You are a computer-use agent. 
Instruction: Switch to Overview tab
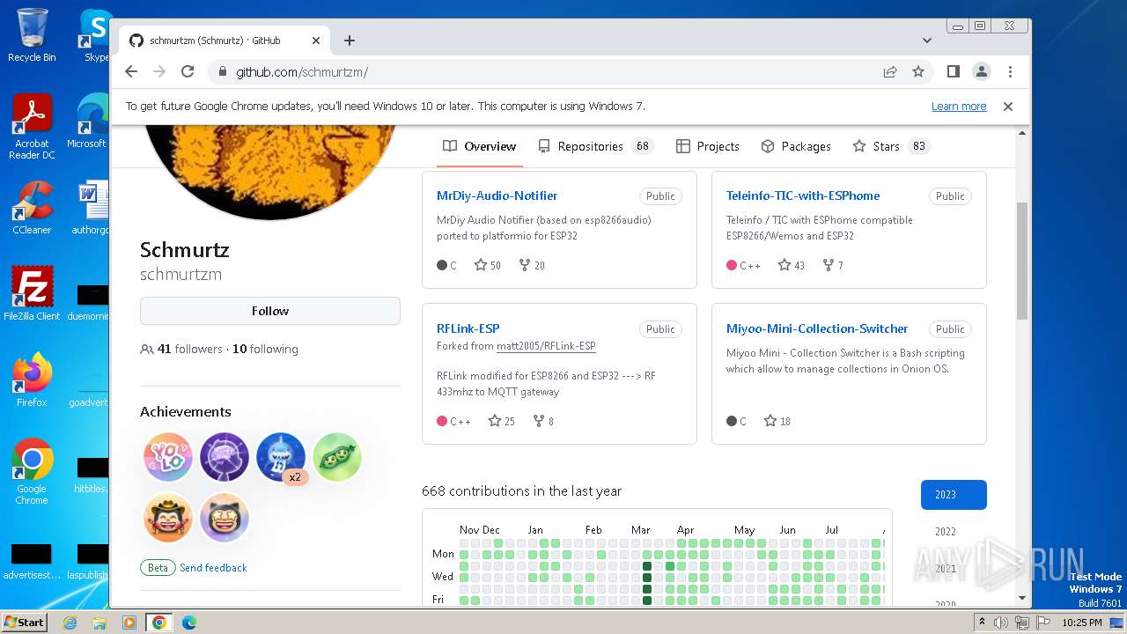coord(480,146)
